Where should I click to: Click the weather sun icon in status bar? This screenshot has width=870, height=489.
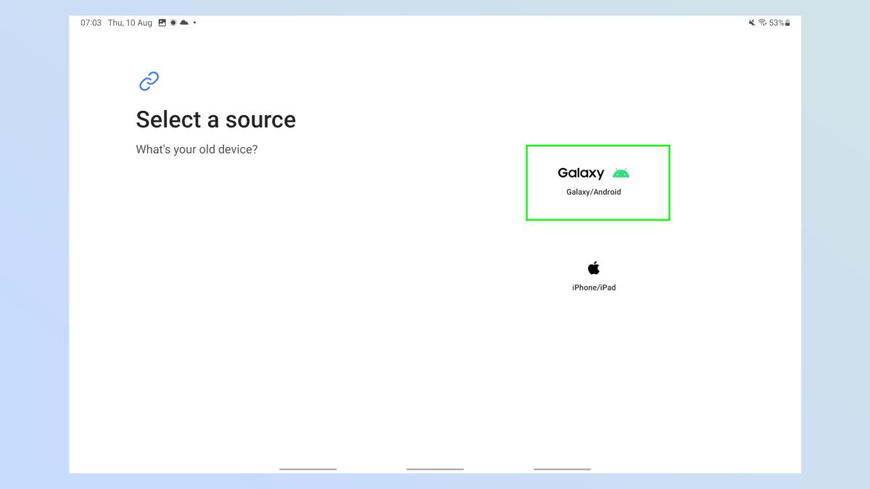tap(173, 22)
